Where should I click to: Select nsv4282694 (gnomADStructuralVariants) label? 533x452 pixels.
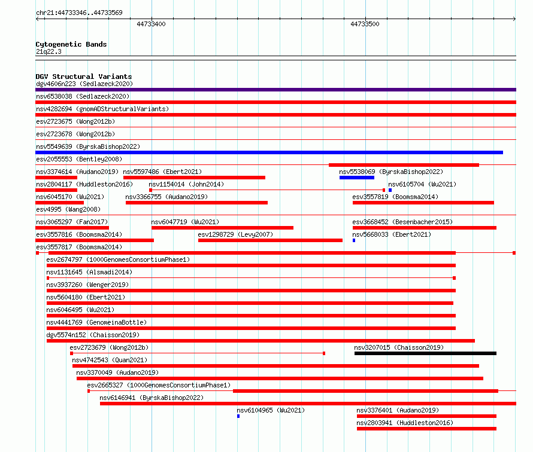tap(102, 109)
